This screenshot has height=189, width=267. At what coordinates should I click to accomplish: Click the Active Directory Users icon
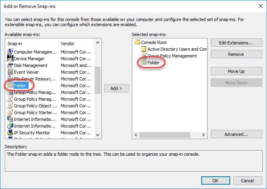[144, 49]
